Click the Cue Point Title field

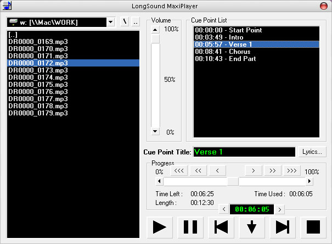tap(244, 152)
